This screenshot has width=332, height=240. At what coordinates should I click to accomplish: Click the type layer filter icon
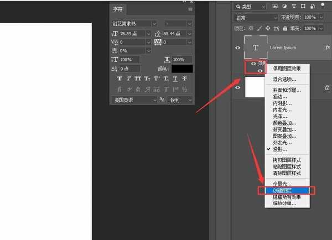click(x=293, y=7)
